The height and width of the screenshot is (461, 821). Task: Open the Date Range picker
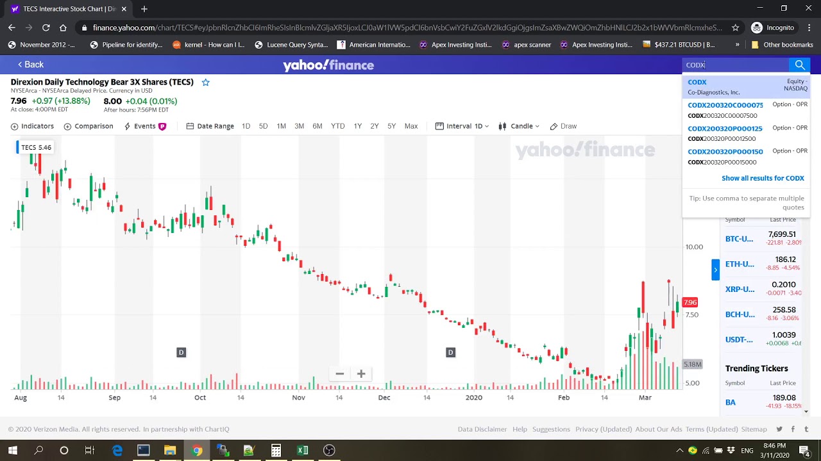point(210,126)
